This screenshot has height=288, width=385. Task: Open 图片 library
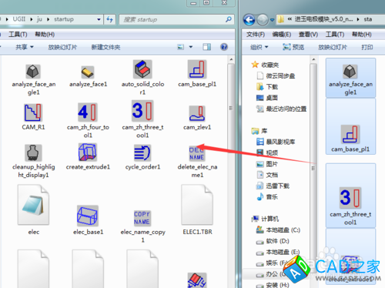click(x=267, y=164)
